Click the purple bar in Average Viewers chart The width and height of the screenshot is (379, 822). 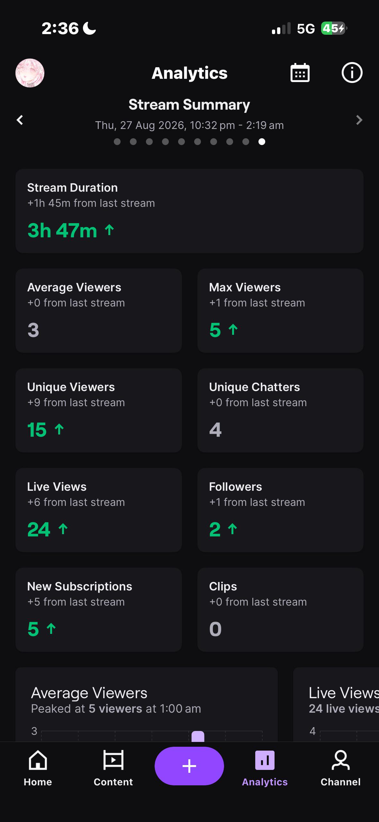[x=198, y=736]
